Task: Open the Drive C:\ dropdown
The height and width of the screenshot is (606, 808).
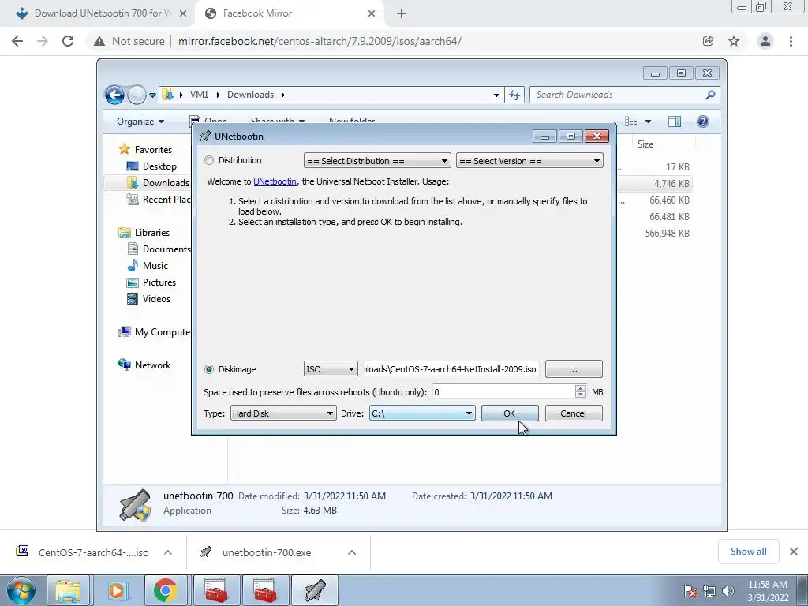Action: tap(421, 413)
